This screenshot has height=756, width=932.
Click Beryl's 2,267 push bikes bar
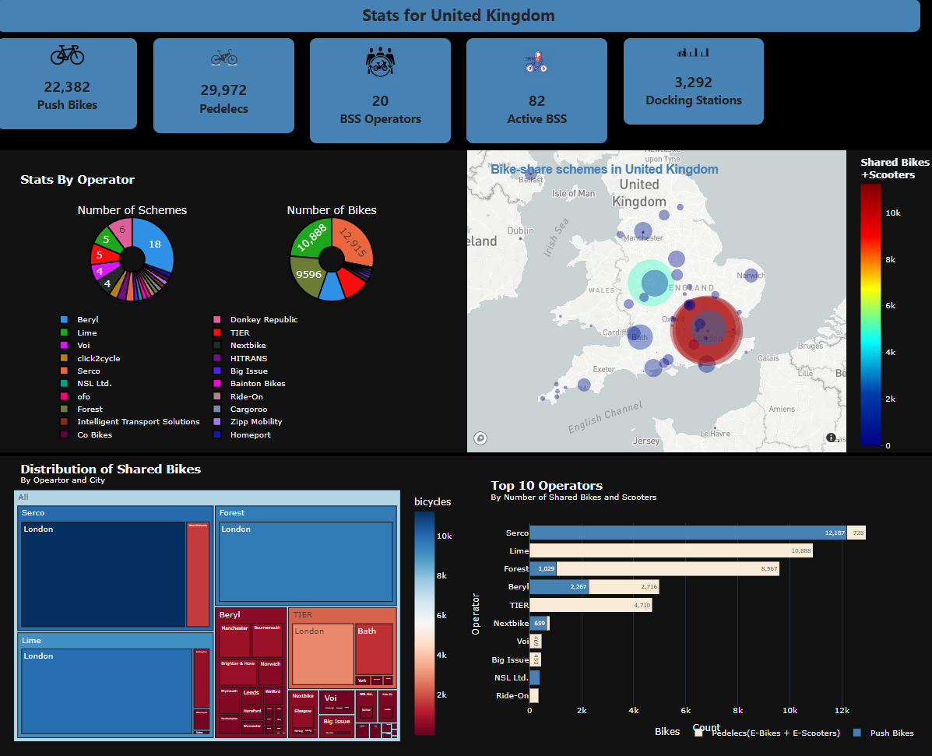[x=559, y=586]
